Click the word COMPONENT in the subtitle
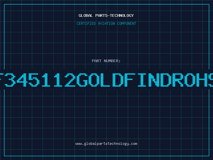The width and height of the screenshot is (213, 160). point(127,23)
